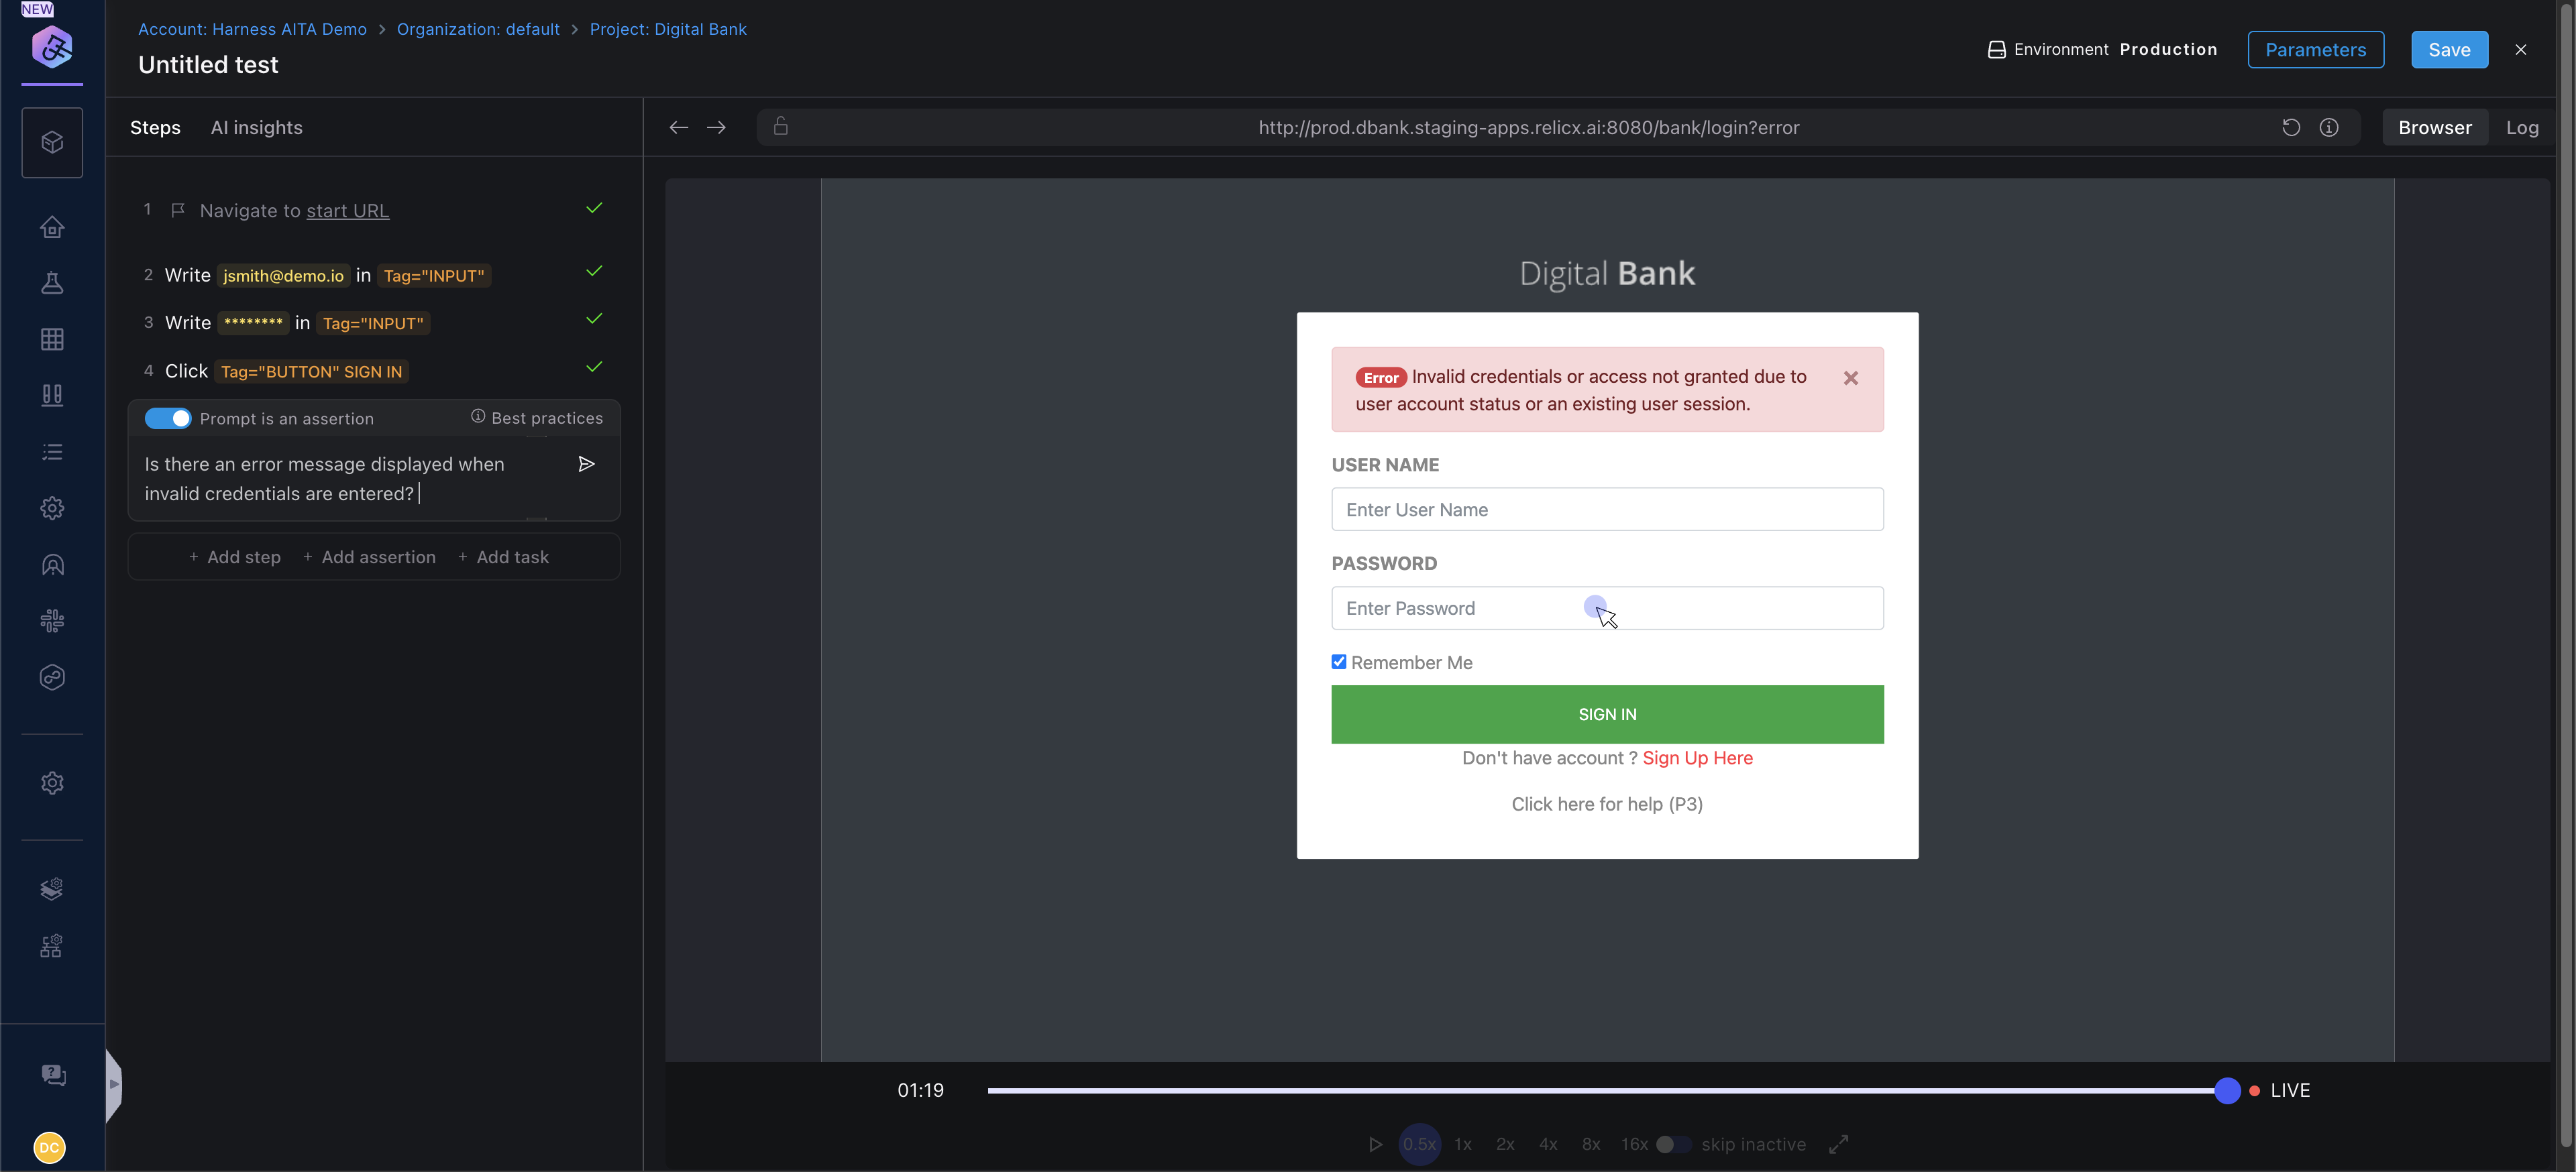
Task: Click the send prompt arrow icon
Action: tap(587, 463)
